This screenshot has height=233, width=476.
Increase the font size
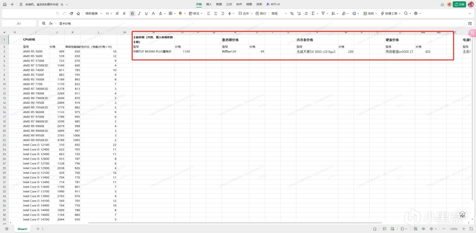tap(118, 13)
